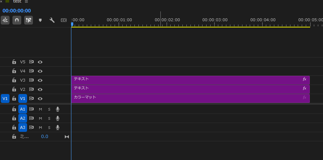Enable voice-over record on track A1
This screenshot has width=323, height=160.
57,109
